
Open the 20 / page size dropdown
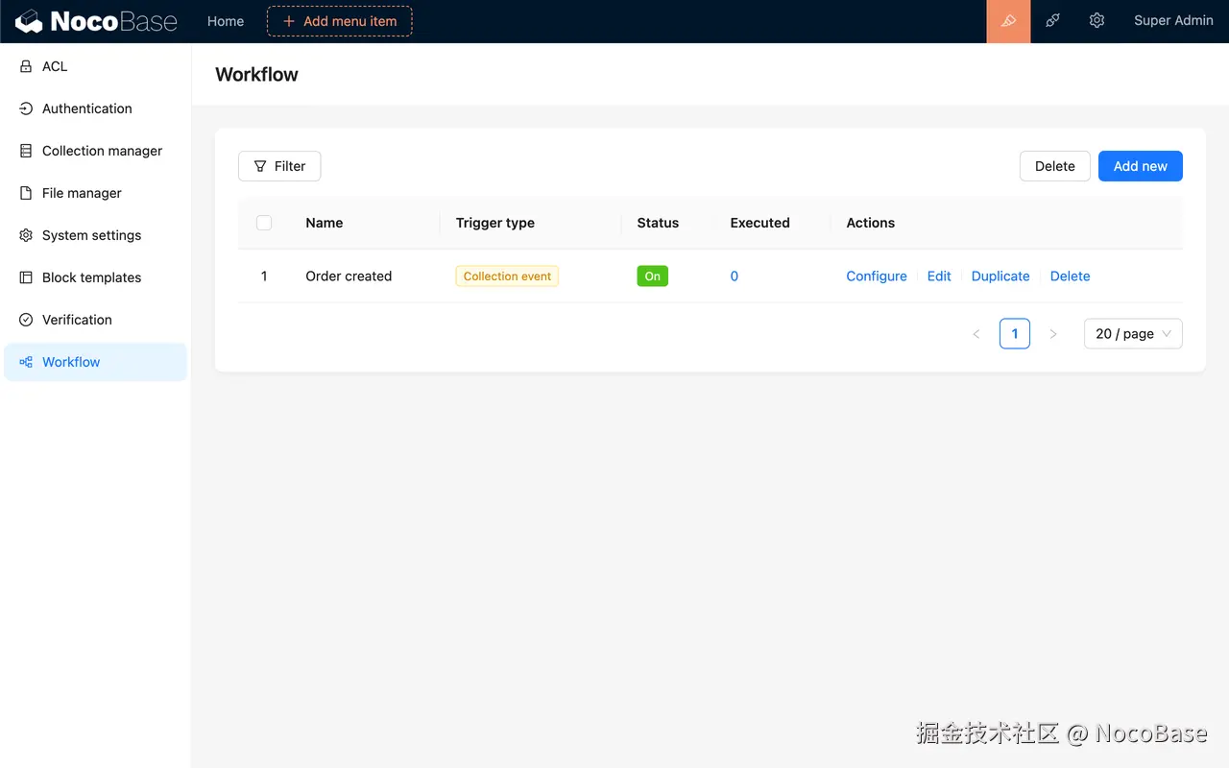(x=1133, y=334)
